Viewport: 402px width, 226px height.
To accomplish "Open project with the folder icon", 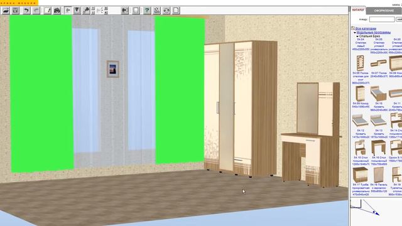I will 6,11.
